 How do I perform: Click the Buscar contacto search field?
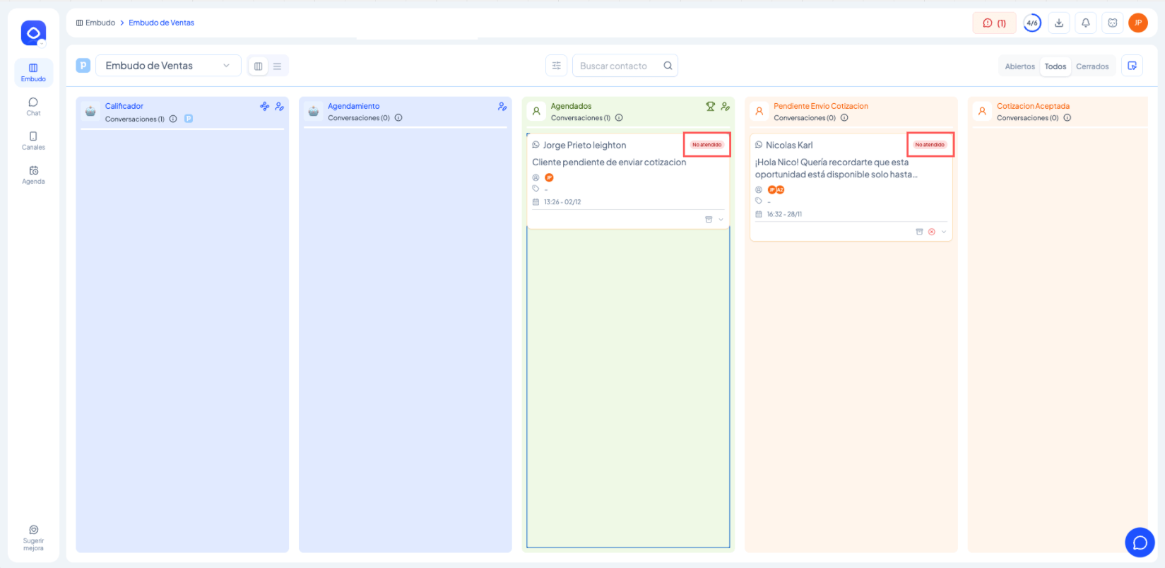tap(619, 66)
